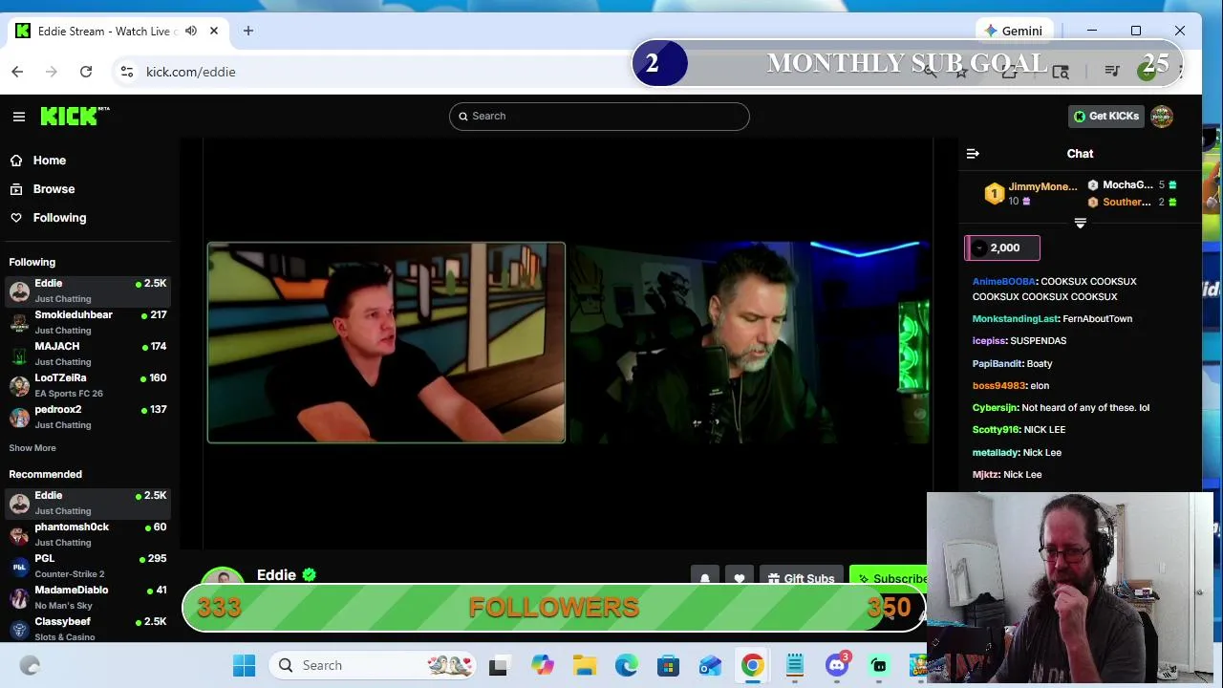Open Microsoft Edge from the taskbar
This screenshot has width=1223, height=688.
pos(627,665)
